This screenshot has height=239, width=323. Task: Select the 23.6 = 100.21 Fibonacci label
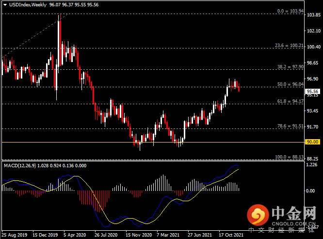(x=289, y=46)
